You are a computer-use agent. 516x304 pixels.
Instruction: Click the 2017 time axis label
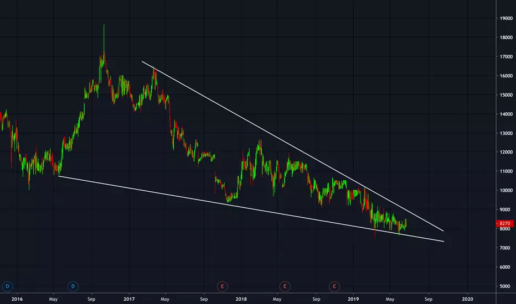(x=129, y=298)
